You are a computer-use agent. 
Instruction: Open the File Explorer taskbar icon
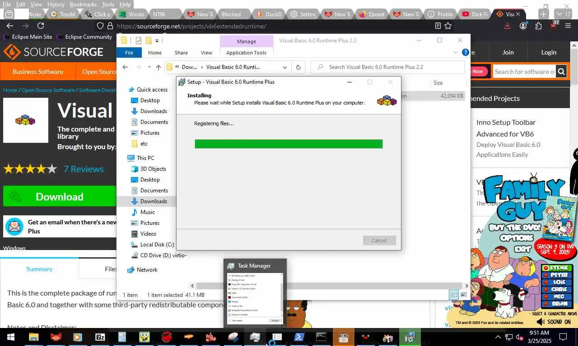[x=34, y=337]
